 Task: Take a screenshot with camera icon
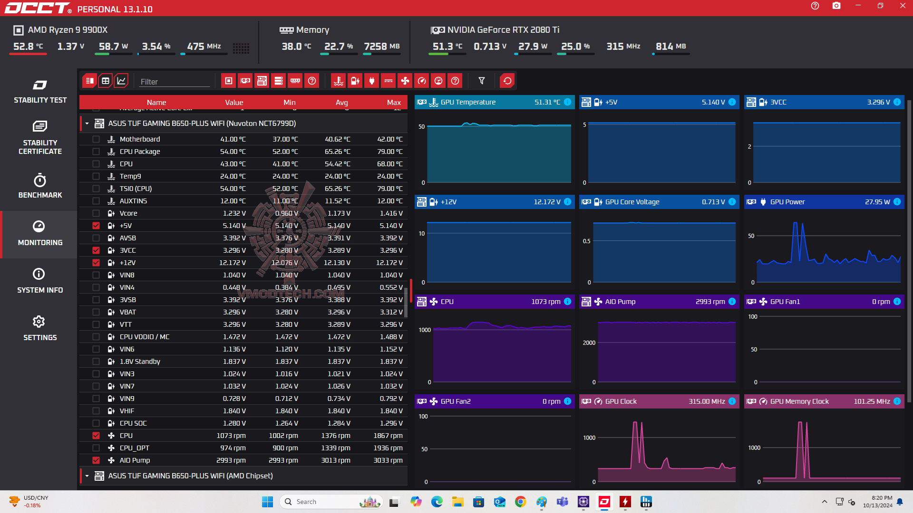(x=836, y=6)
